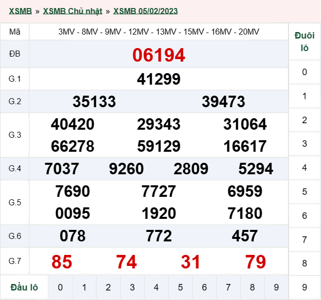Click the G.5 row label

point(15,202)
